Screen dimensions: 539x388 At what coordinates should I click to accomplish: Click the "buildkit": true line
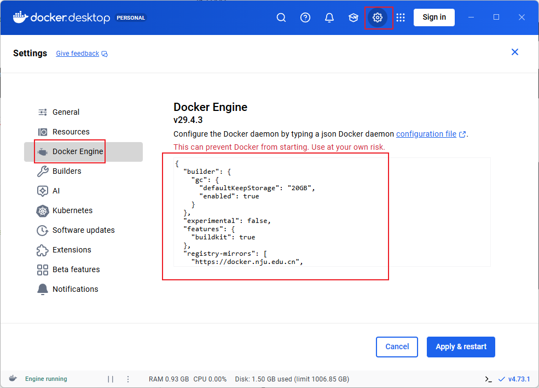tap(223, 237)
